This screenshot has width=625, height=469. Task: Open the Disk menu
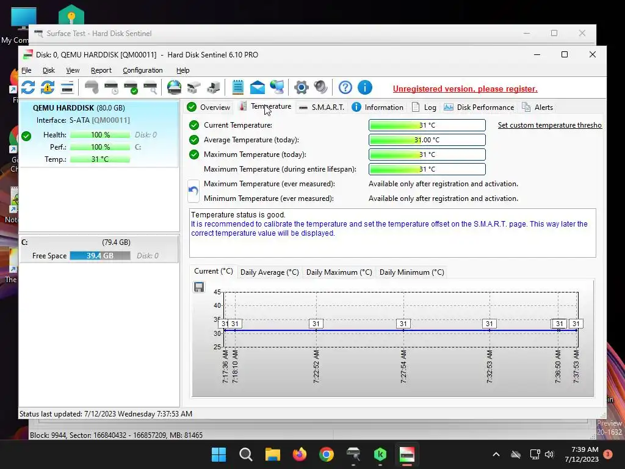tap(49, 70)
